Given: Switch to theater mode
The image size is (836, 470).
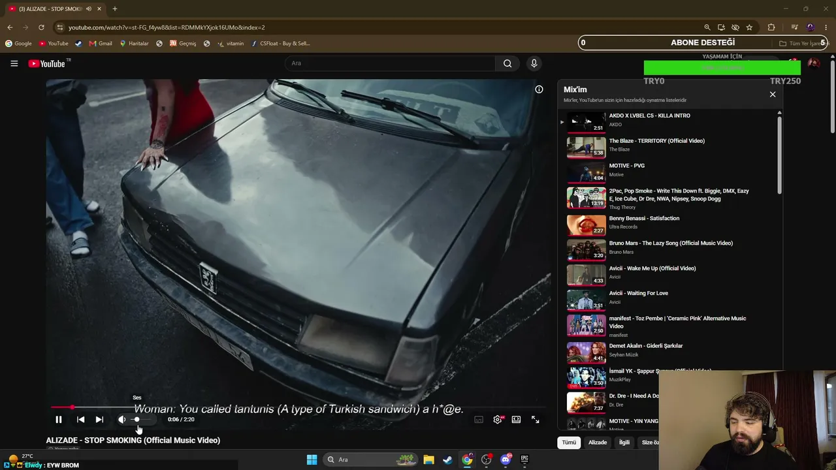Looking at the screenshot, I should [516, 420].
